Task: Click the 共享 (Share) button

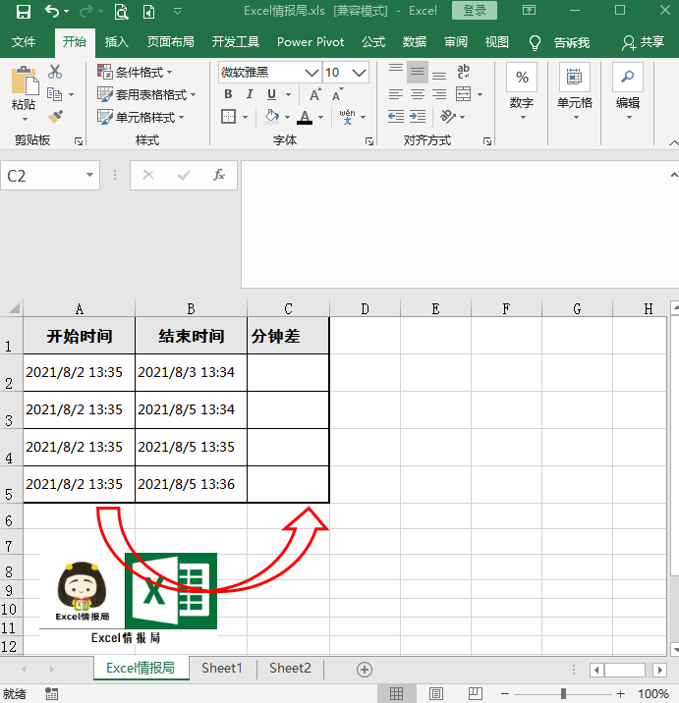Action: (644, 42)
